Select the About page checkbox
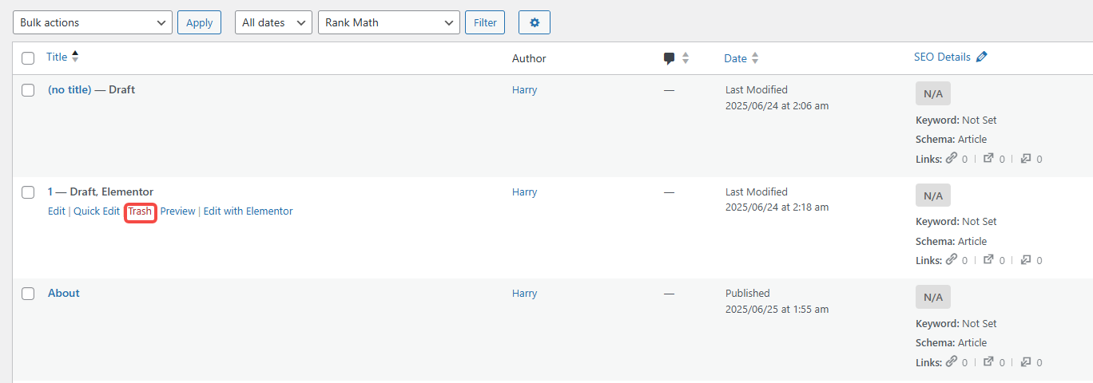 [x=28, y=294]
